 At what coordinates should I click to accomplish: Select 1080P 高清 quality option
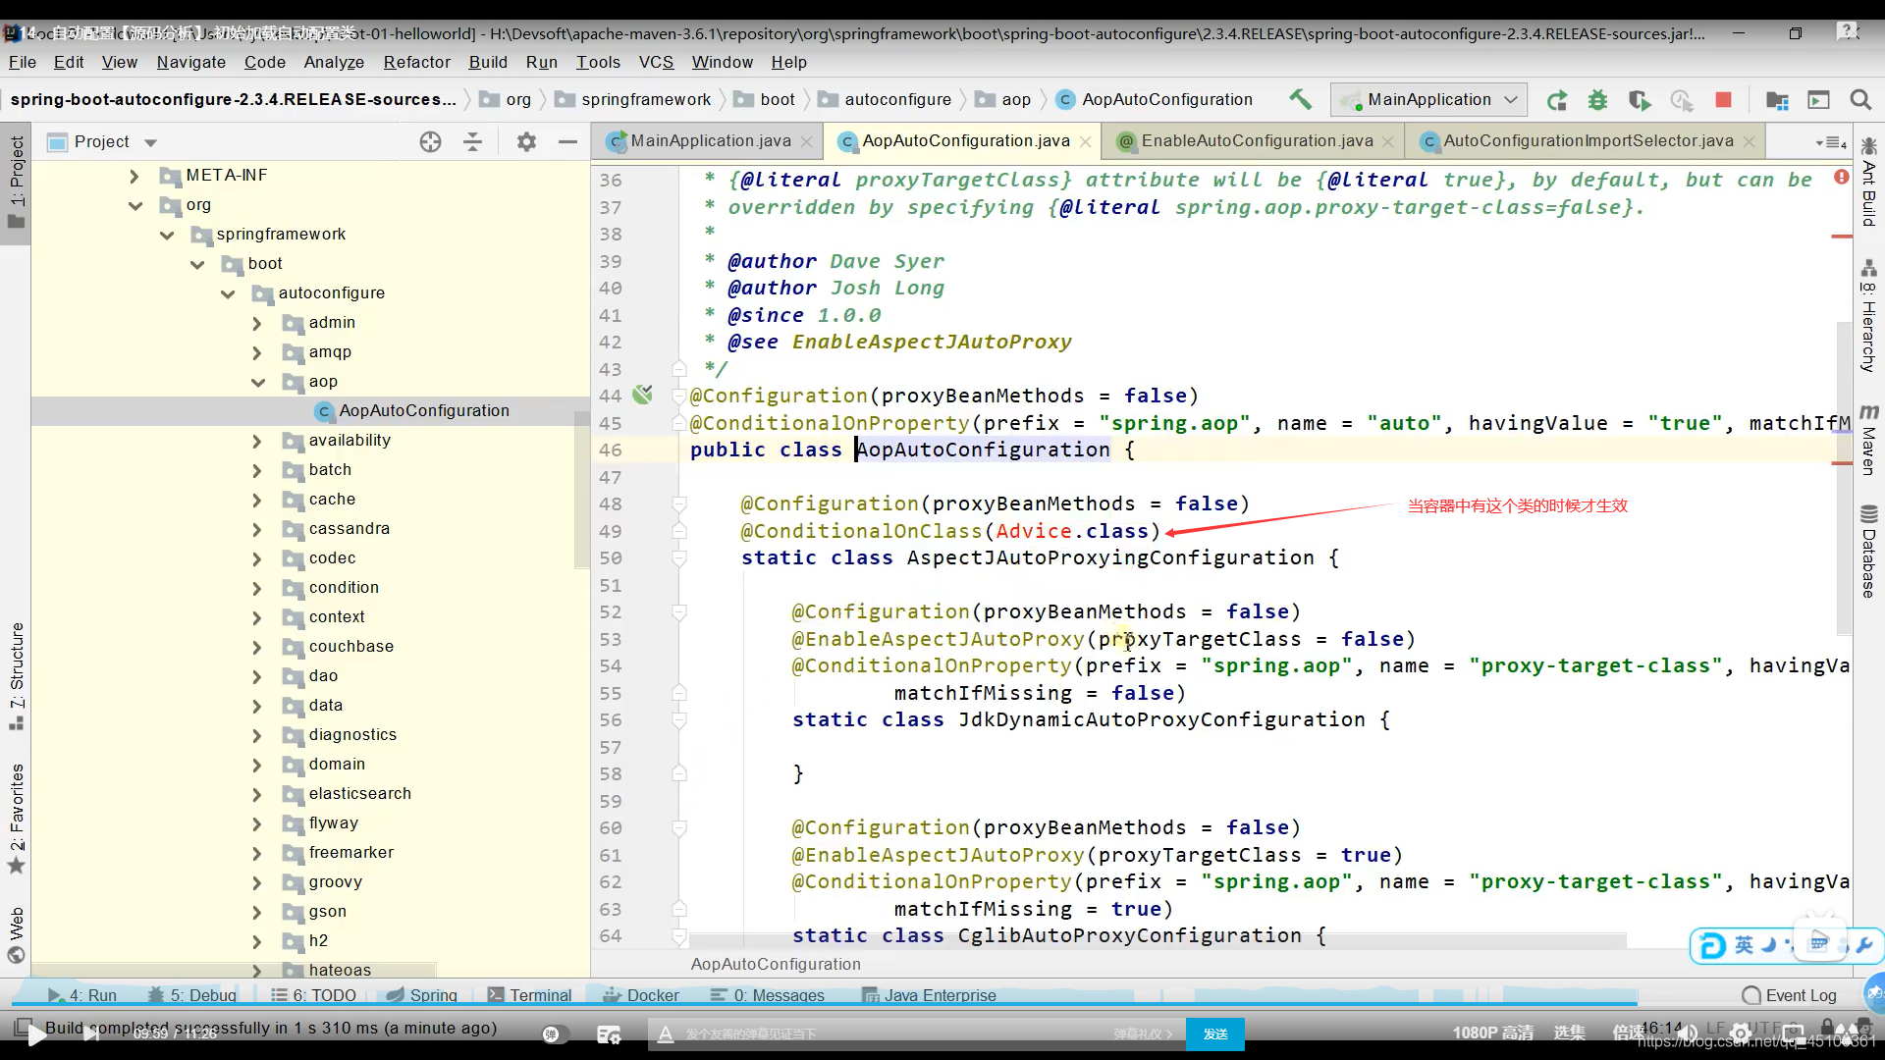pyautogui.click(x=1492, y=1033)
